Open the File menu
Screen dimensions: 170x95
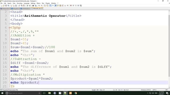point(1,3)
